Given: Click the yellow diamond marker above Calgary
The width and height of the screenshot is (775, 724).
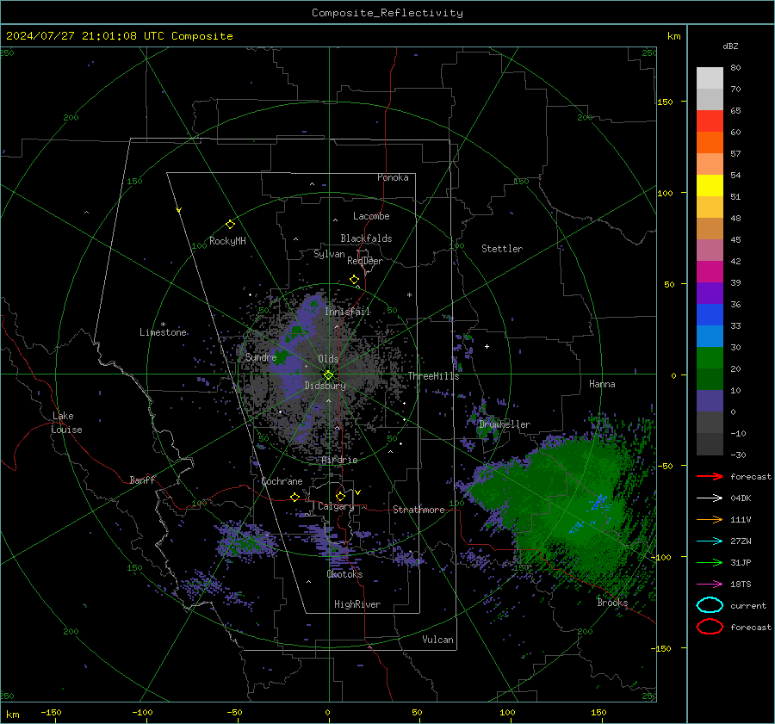Looking at the screenshot, I should coord(340,496).
